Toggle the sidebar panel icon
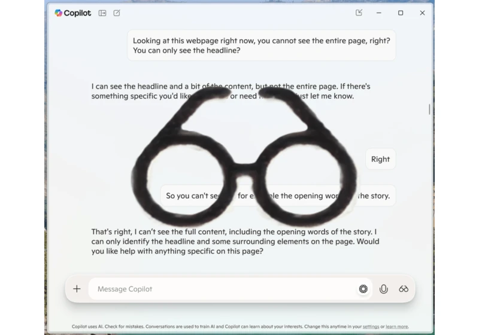 coord(102,13)
